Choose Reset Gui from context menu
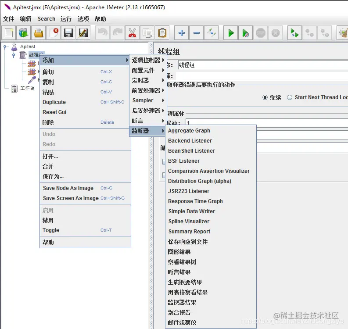This screenshot has height=329, width=348. 85,112
